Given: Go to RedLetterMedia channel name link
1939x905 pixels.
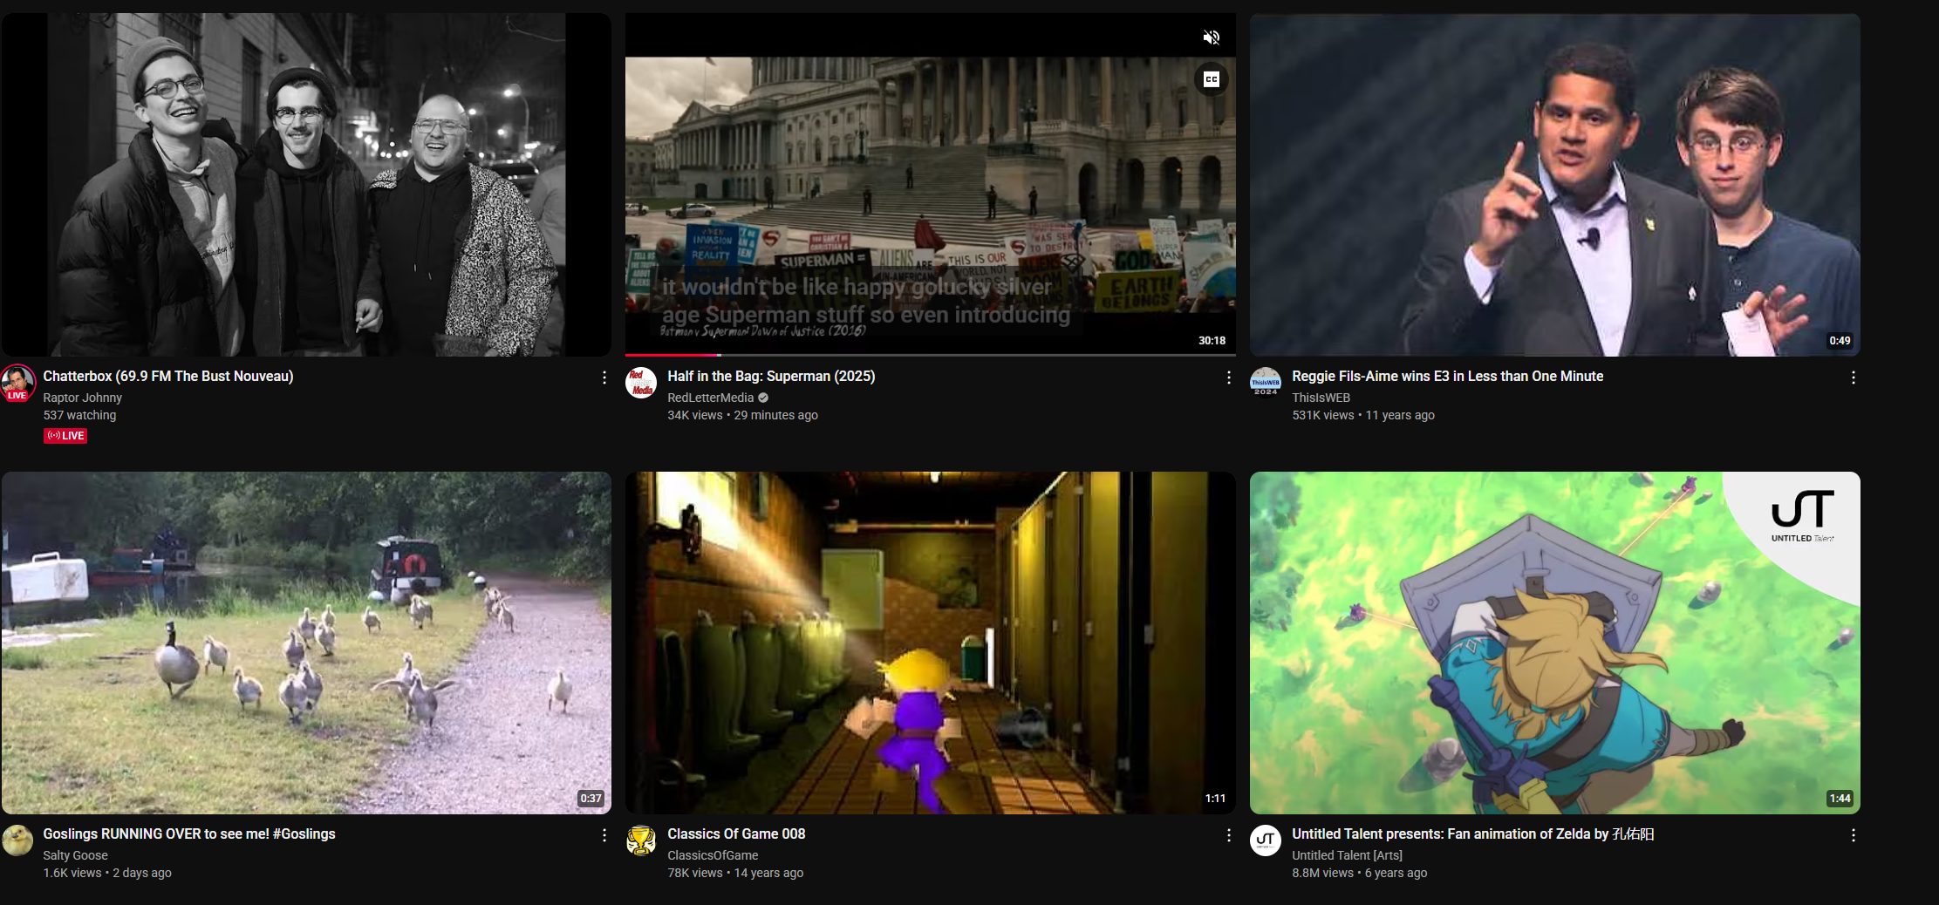Looking at the screenshot, I should [x=710, y=398].
